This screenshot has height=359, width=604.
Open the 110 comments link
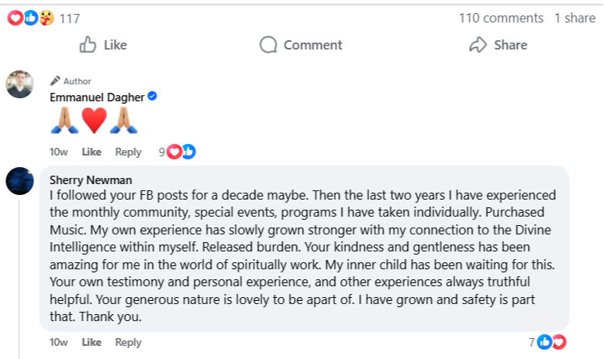pos(501,18)
